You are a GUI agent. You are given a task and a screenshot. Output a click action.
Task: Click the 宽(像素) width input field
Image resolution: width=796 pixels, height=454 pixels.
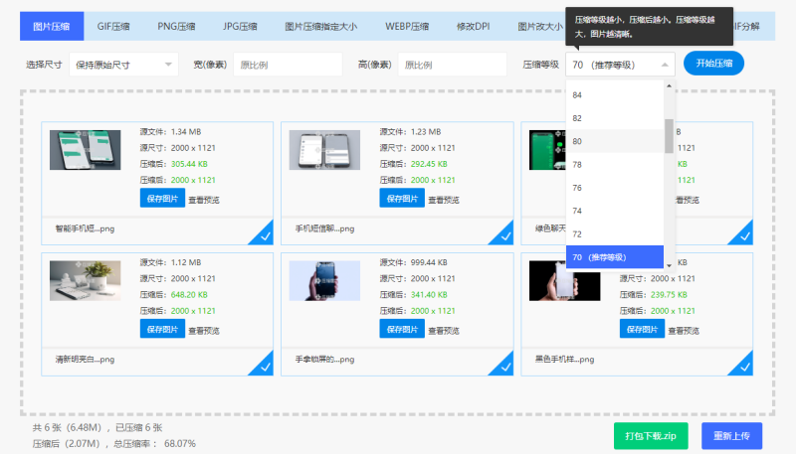[288, 65]
